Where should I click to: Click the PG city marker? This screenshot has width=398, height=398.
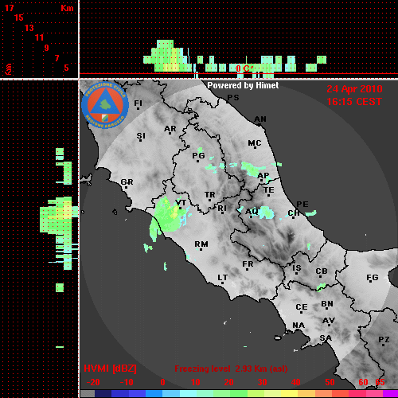pos(198,157)
